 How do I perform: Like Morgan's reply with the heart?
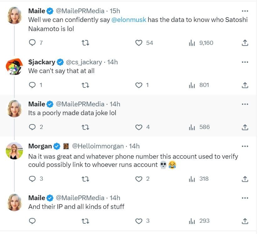pos(138,179)
